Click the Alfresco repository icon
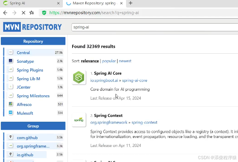 click(x=11, y=104)
